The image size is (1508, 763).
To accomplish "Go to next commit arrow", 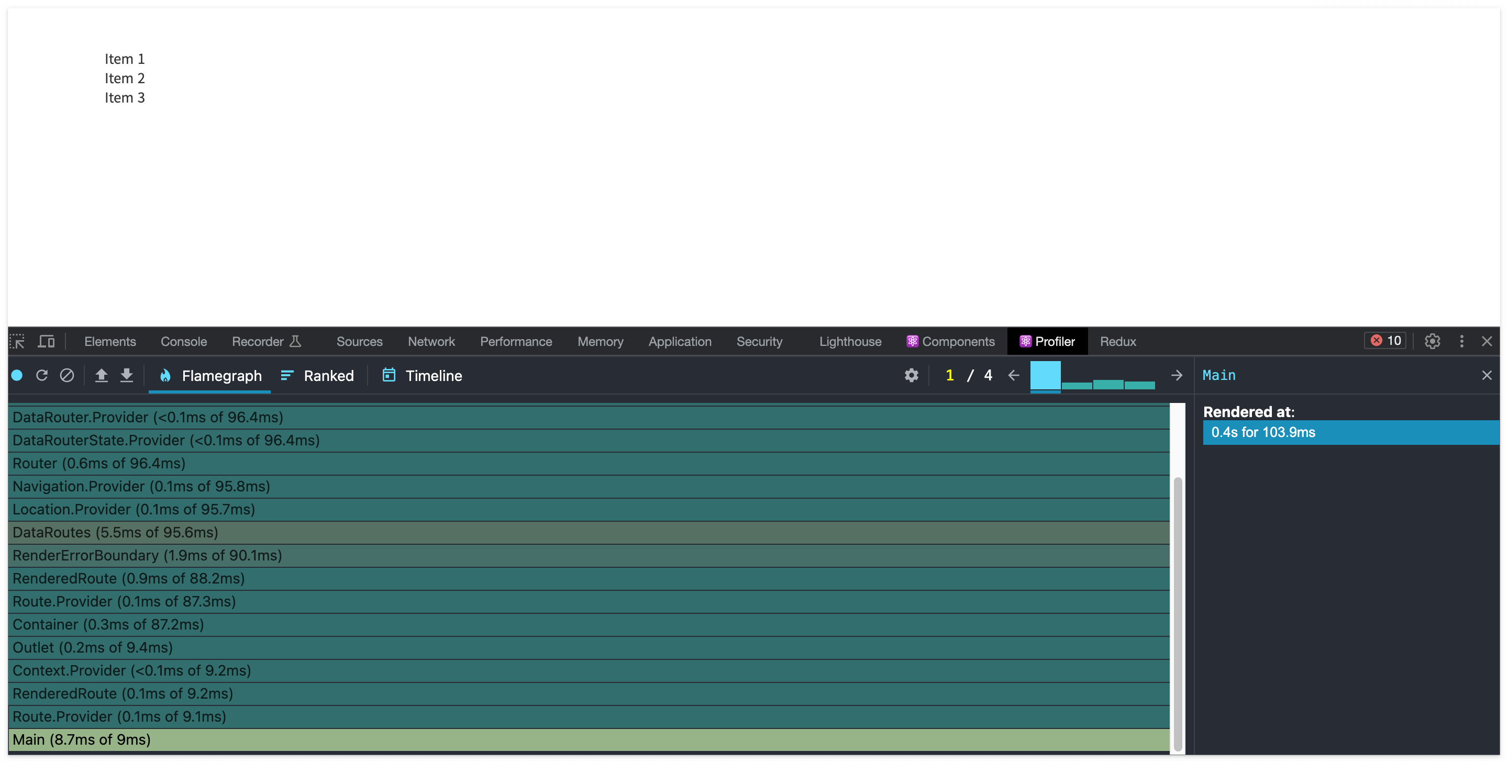I will tap(1176, 375).
